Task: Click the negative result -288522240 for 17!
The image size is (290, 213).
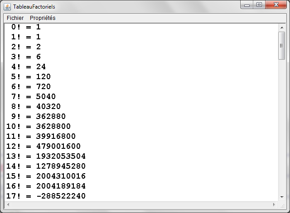Action: coord(61,196)
